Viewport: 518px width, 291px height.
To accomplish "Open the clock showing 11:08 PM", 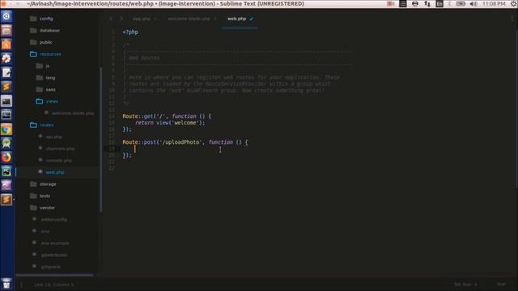I will [x=494, y=3].
